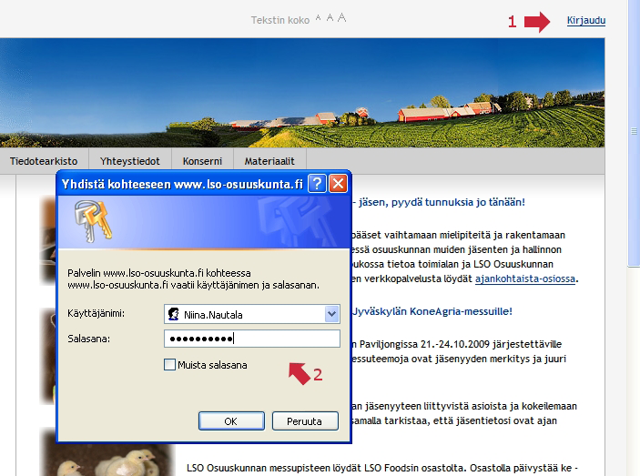The height and width of the screenshot is (476, 640).
Task: Click the Jyväskylän KoneAgria-messuille heading
Action: click(x=432, y=311)
